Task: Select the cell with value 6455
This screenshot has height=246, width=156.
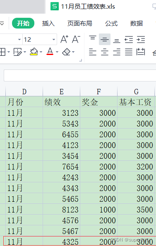Action: click(62, 134)
